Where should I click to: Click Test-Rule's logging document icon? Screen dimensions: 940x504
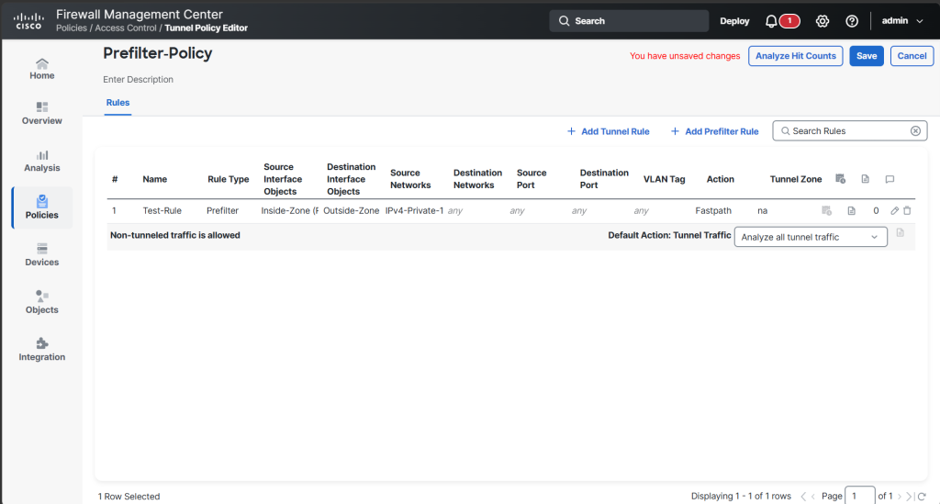851,210
